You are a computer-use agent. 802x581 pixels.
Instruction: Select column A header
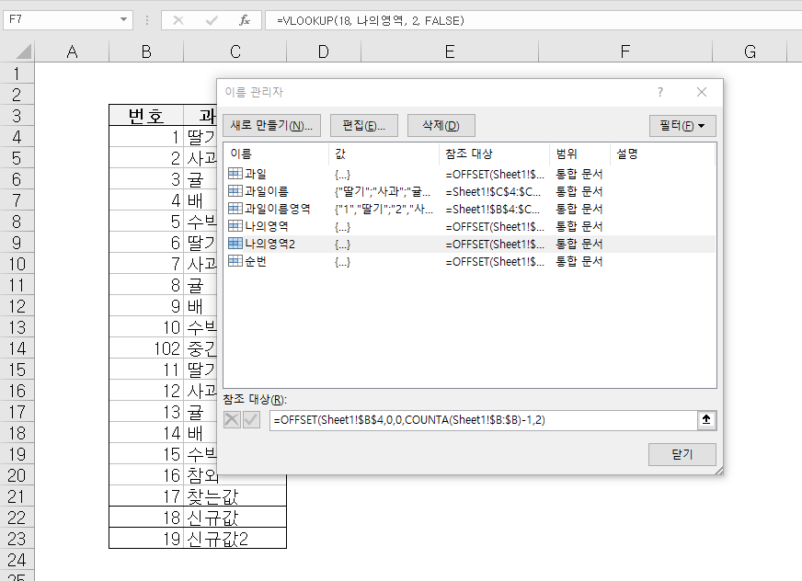(72, 51)
